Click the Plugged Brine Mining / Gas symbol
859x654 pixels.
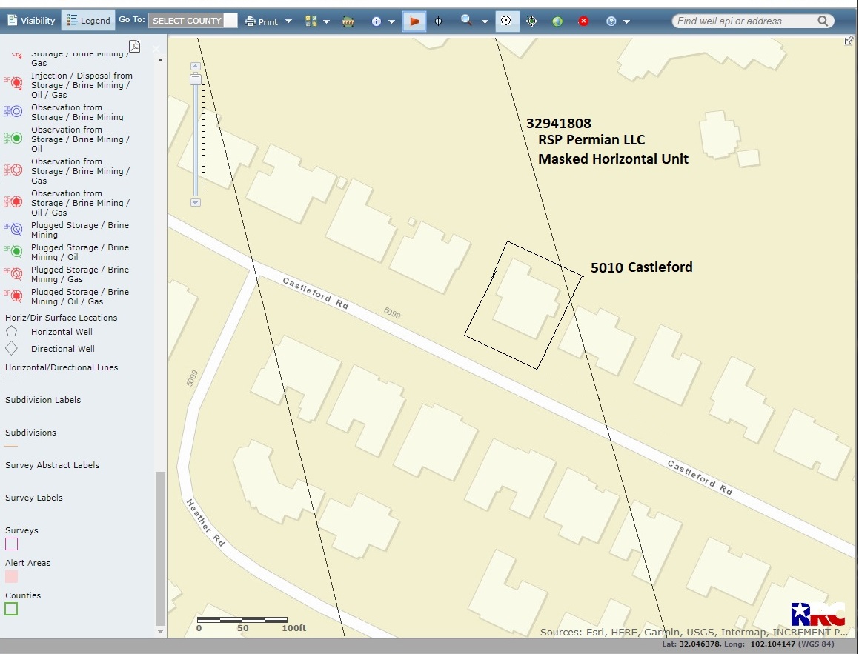pos(13,273)
